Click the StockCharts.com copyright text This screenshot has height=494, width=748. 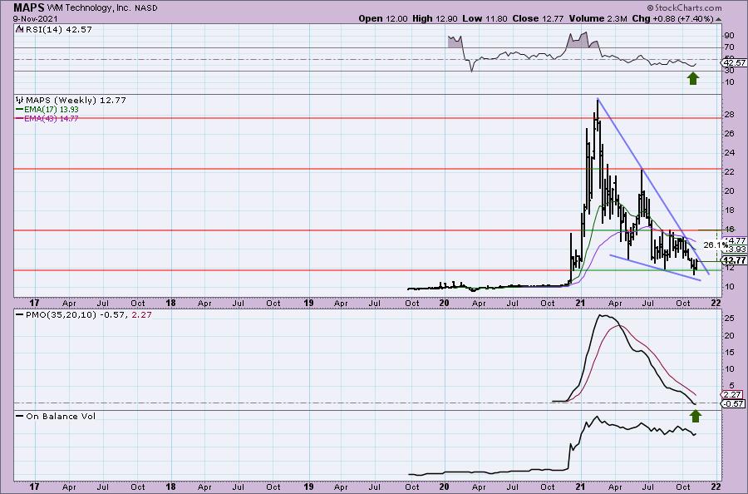pyautogui.click(x=685, y=7)
